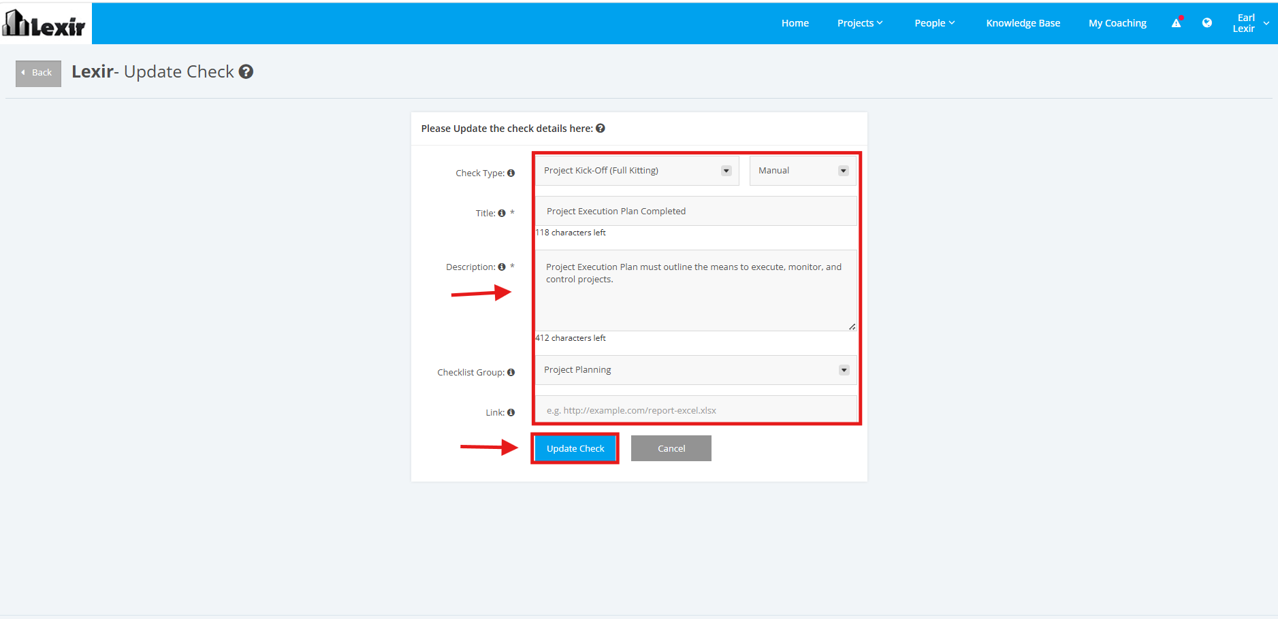1278x619 pixels.
Task: Expand the Projects menu
Action: (860, 23)
